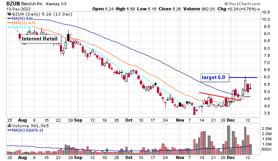The width and height of the screenshot is (278, 161).
Task: Click the MA(8) 5.05 legend text
Action: tap(21, 27)
